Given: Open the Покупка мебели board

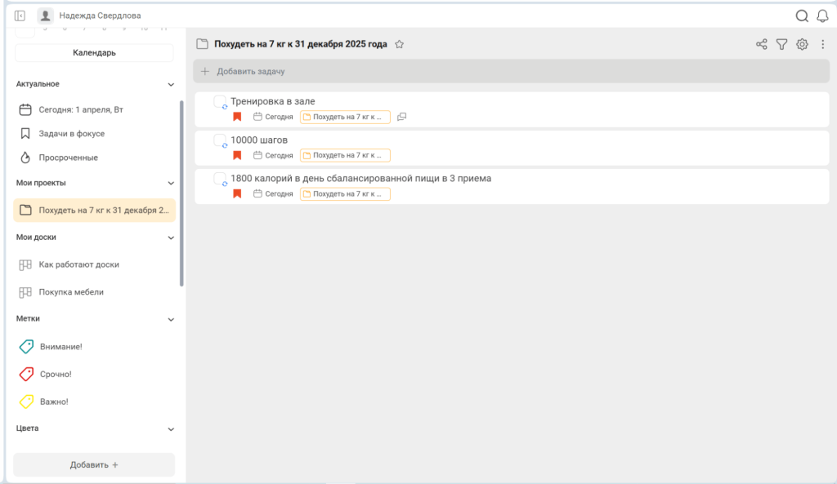Looking at the screenshot, I should click(71, 292).
